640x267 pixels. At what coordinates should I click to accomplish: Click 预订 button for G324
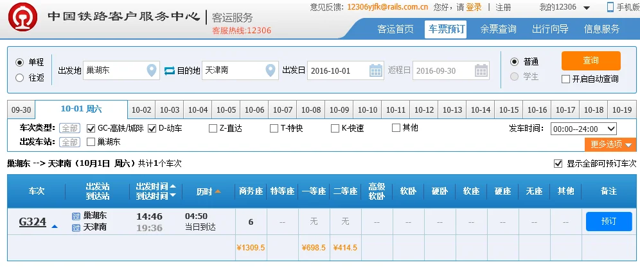tap(609, 222)
